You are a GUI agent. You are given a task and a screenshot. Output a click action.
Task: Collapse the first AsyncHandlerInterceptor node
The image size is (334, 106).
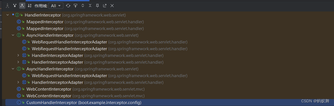[13, 35]
